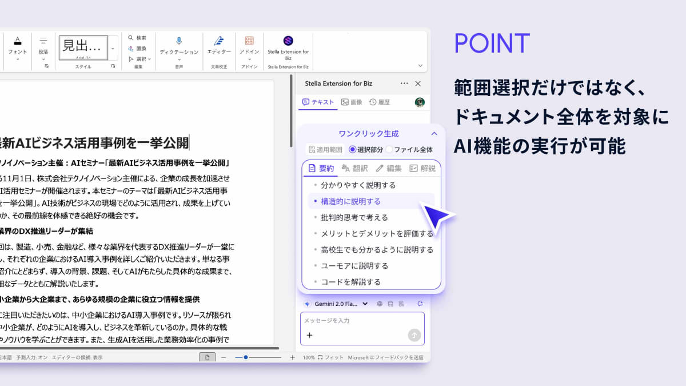This screenshot has width=686, height=386.
Task: Click Microsoft にフィードバックを送信 link
Action: (385, 357)
